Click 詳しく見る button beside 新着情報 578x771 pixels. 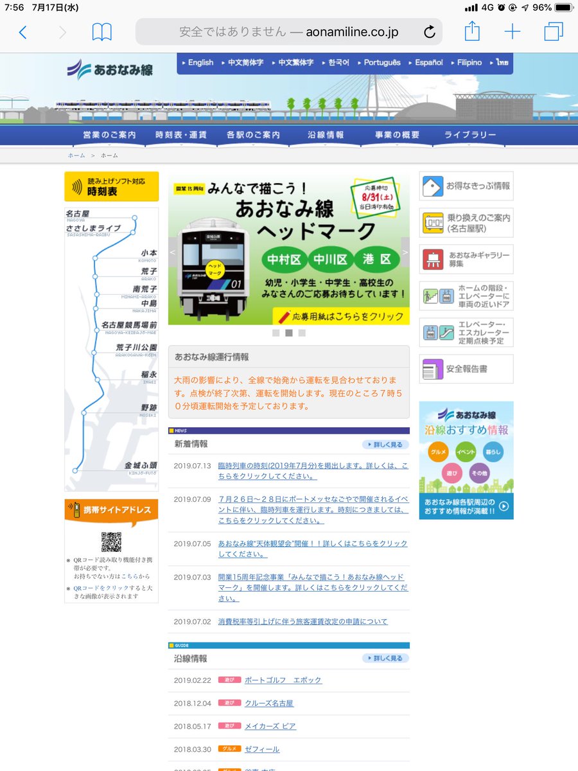tap(385, 444)
